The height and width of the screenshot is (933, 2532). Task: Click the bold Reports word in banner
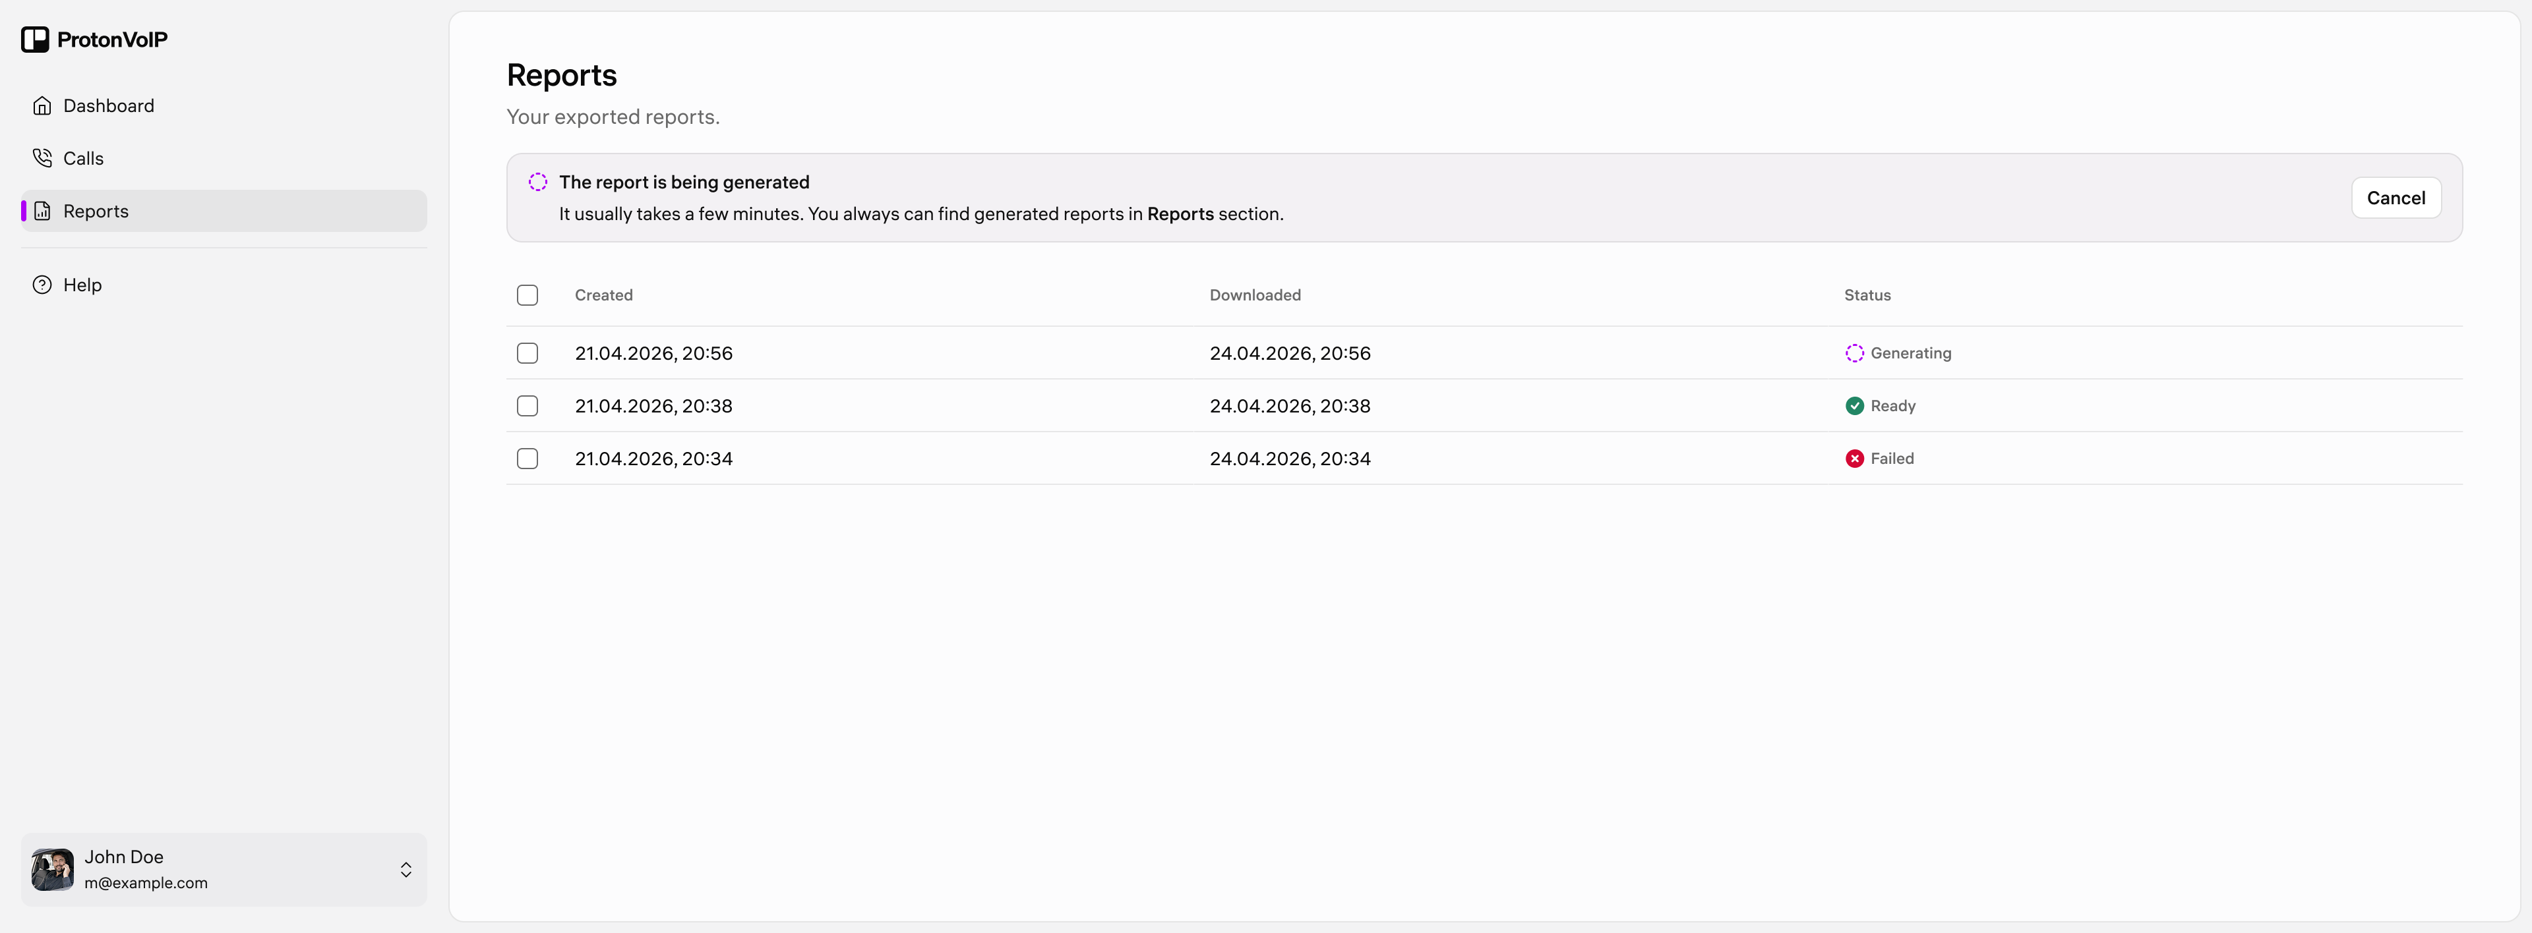(1180, 214)
